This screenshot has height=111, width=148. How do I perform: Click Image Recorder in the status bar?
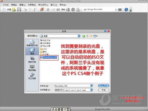pyautogui.click(x=103, y=109)
